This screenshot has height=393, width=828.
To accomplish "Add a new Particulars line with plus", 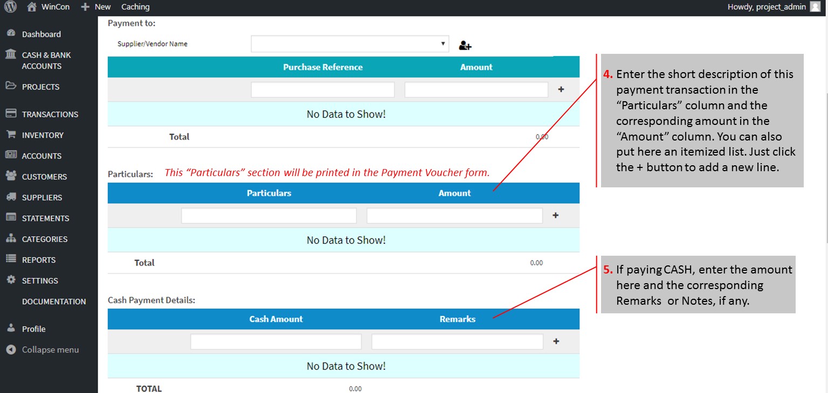I will [556, 215].
